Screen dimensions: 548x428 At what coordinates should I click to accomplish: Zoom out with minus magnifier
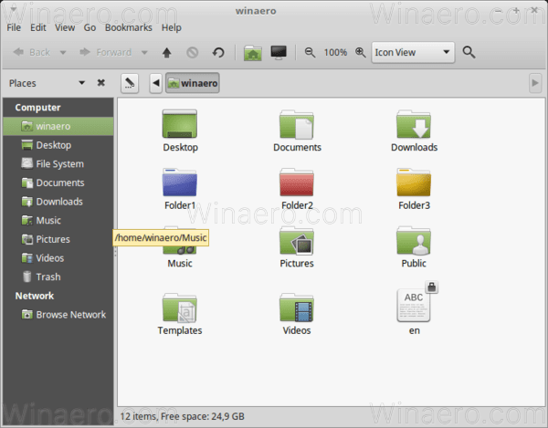click(310, 53)
